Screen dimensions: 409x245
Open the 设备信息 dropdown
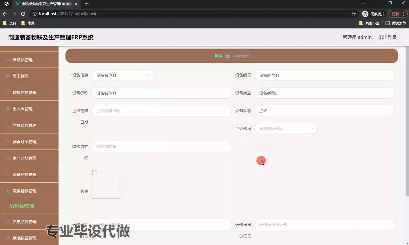point(123,75)
